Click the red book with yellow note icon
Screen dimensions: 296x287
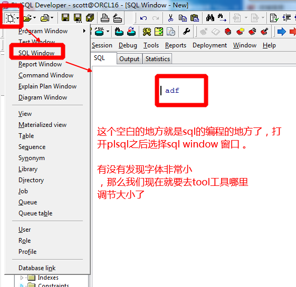tap(240, 32)
